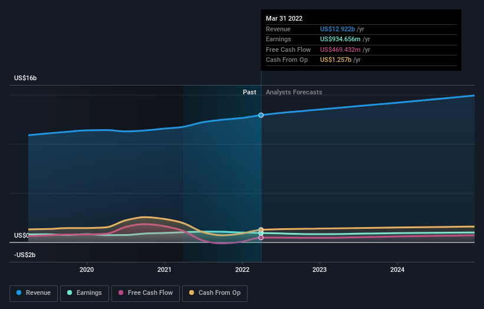484x309 pixels.
Task: Click the US$12.922b revenue value
Action: tap(337, 29)
